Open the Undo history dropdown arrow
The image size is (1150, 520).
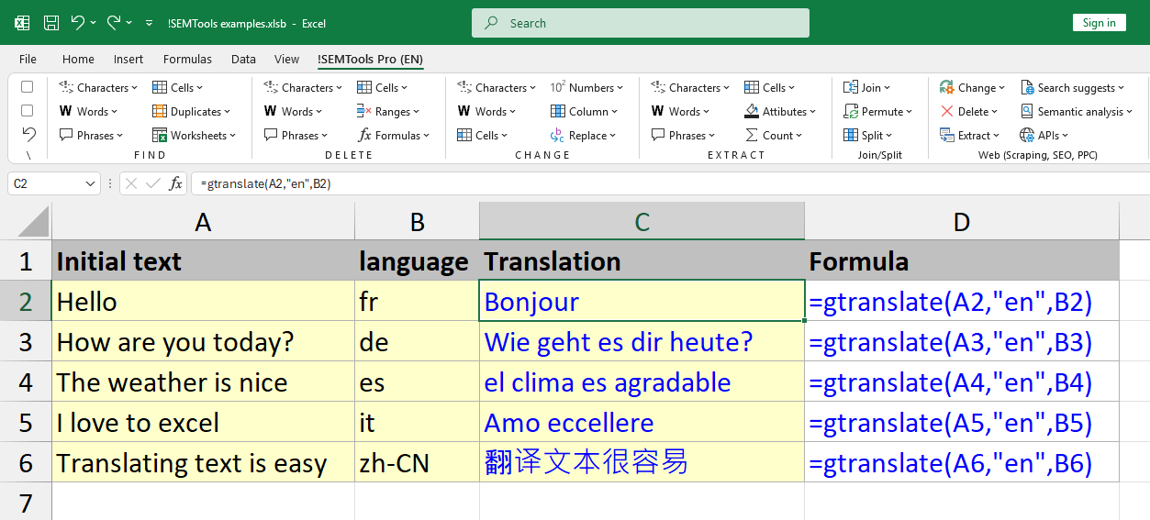[94, 23]
